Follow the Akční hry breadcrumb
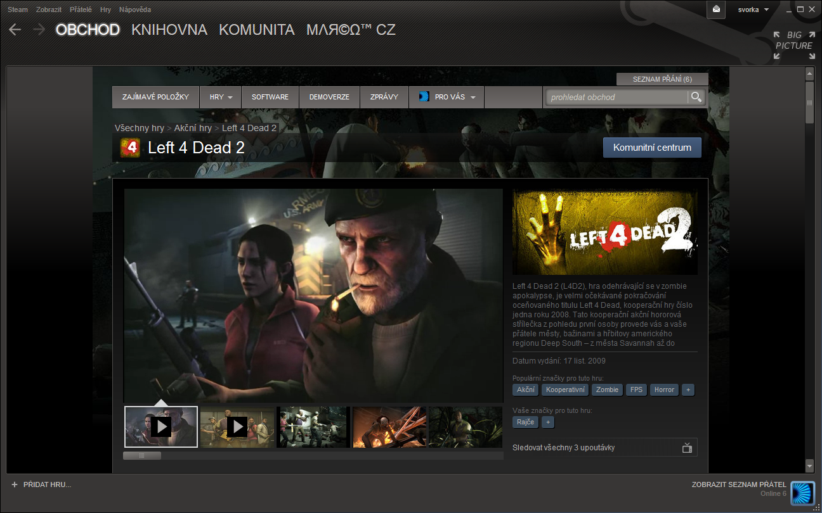Screen dimensions: 822x513 click(193, 128)
